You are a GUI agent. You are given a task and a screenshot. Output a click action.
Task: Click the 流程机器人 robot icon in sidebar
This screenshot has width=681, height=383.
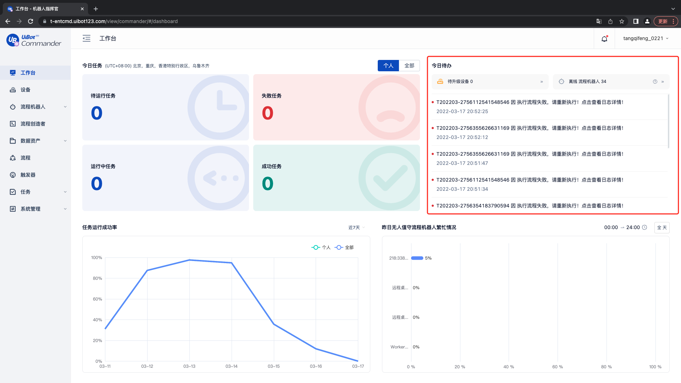tap(13, 107)
